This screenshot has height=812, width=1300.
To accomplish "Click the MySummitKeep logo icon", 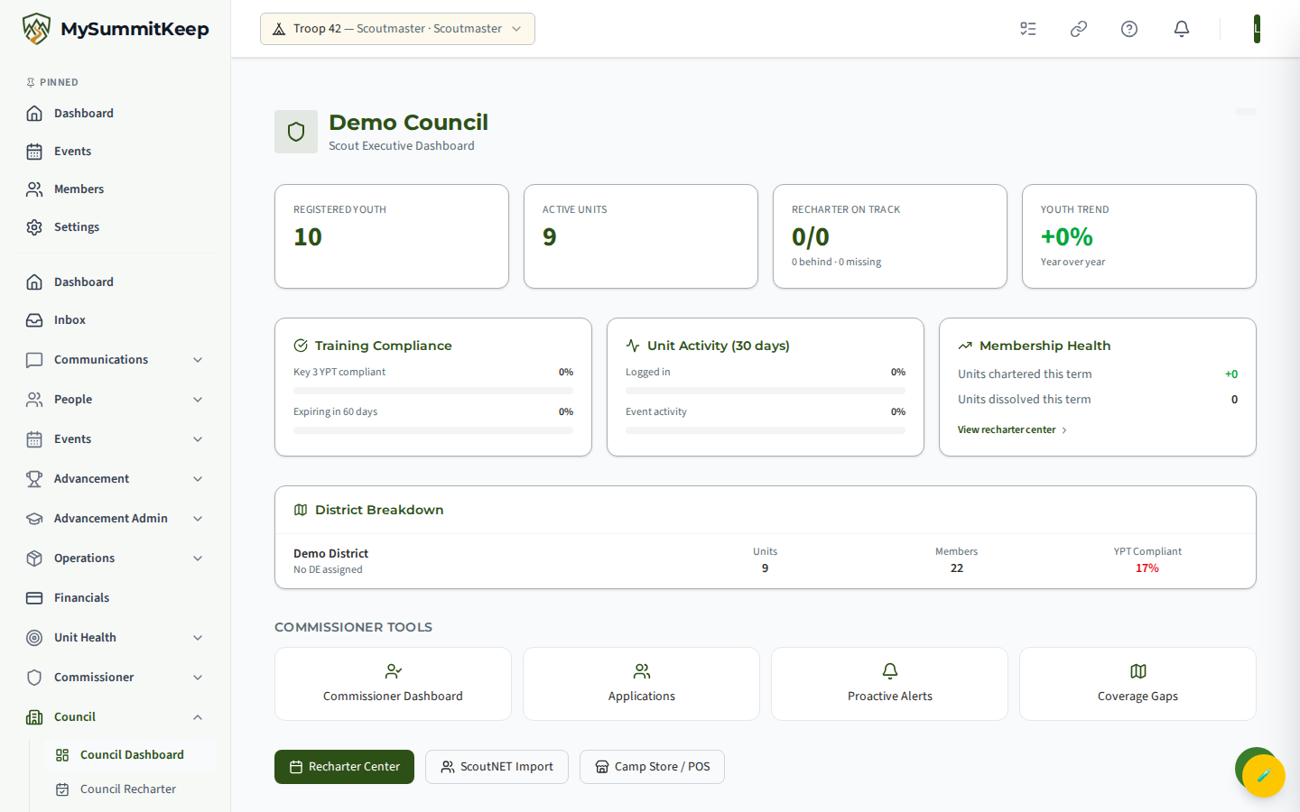I will click(x=36, y=29).
